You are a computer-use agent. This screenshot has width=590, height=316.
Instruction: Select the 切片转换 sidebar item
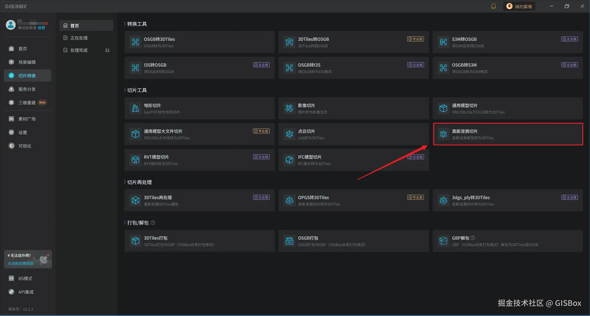tap(28, 75)
